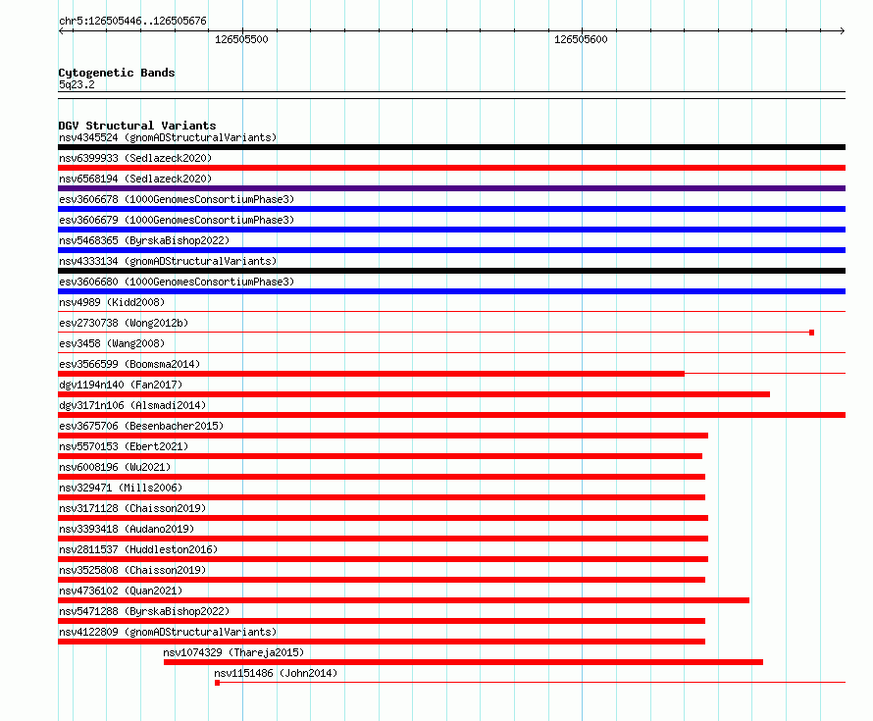Click the small red square on esv2730738 line

[x=812, y=333]
